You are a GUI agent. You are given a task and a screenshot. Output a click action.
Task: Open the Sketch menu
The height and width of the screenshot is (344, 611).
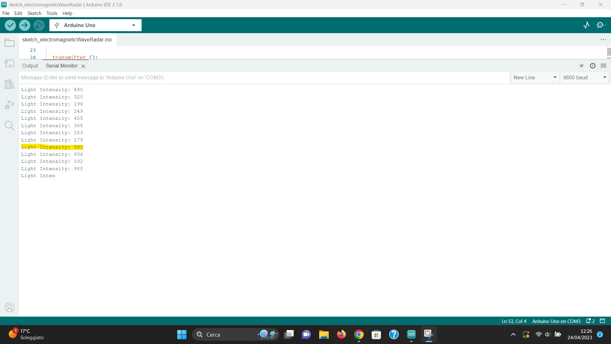coord(34,13)
